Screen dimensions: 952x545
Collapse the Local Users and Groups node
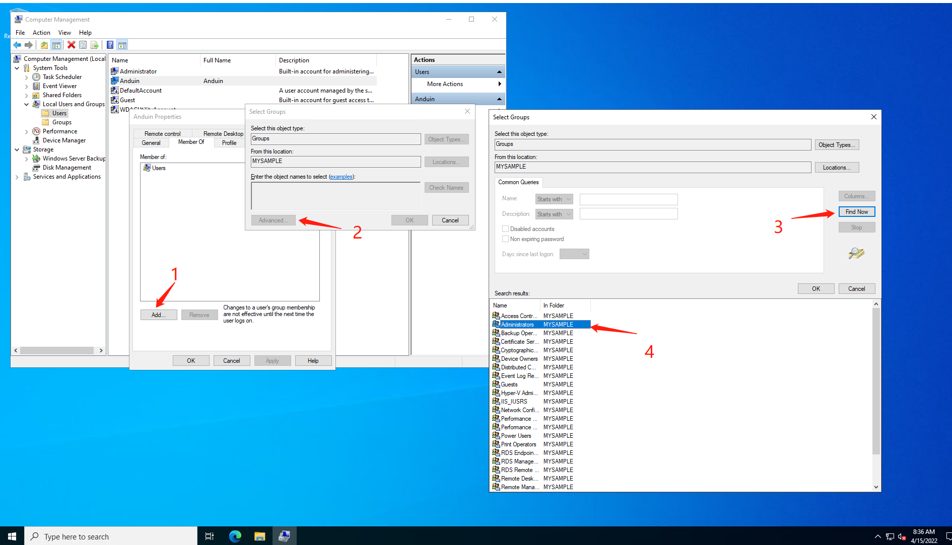(27, 104)
